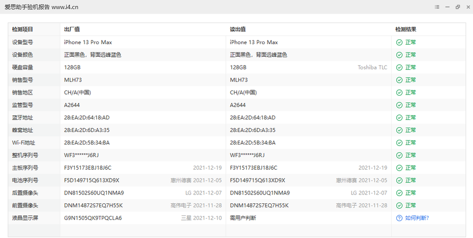Click read battery serial F5D149715Q613XD9X

(258, 180)
